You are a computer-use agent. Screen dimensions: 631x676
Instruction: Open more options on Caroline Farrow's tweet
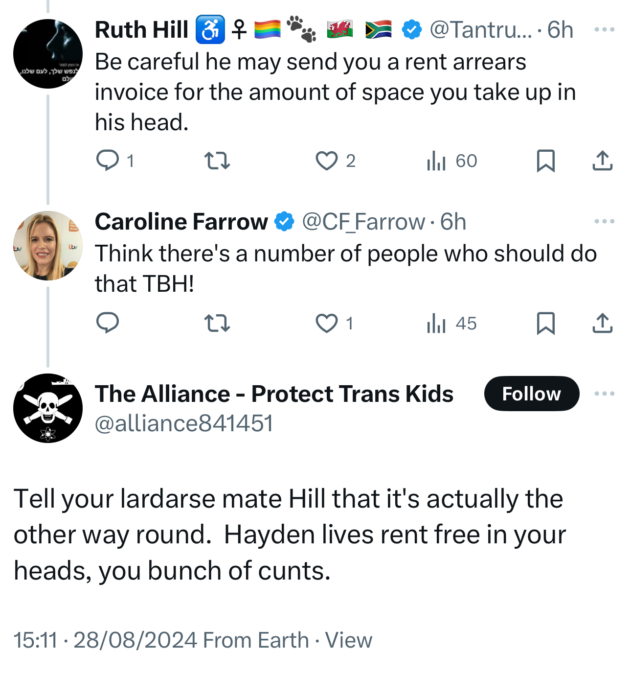click(604, 222)
